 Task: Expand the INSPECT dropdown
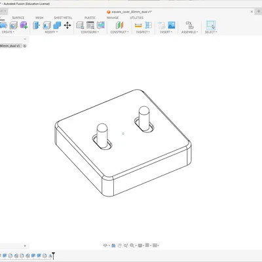click(143, 32)
